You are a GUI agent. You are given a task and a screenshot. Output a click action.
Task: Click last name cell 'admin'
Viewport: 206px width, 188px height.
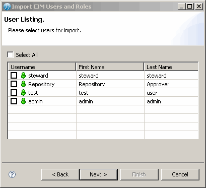coord(171,101)
